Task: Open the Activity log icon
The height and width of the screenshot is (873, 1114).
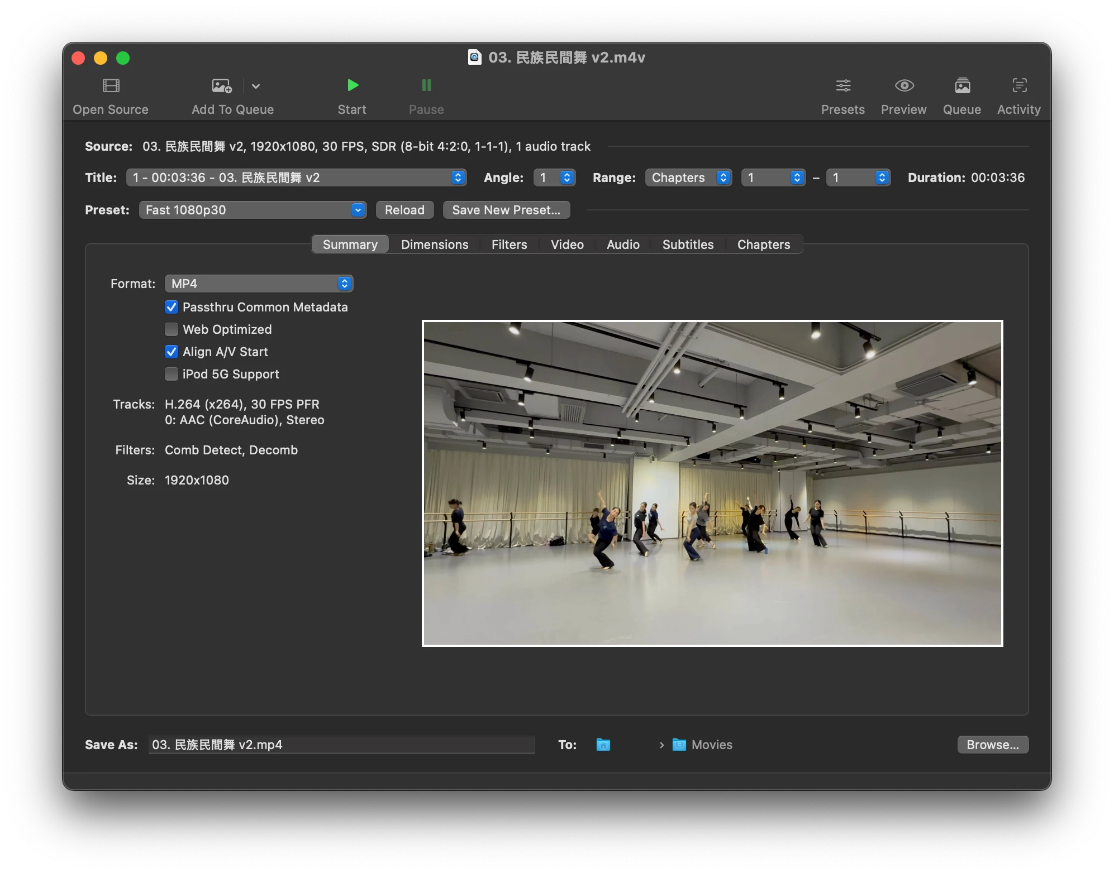Action: 1019,85
